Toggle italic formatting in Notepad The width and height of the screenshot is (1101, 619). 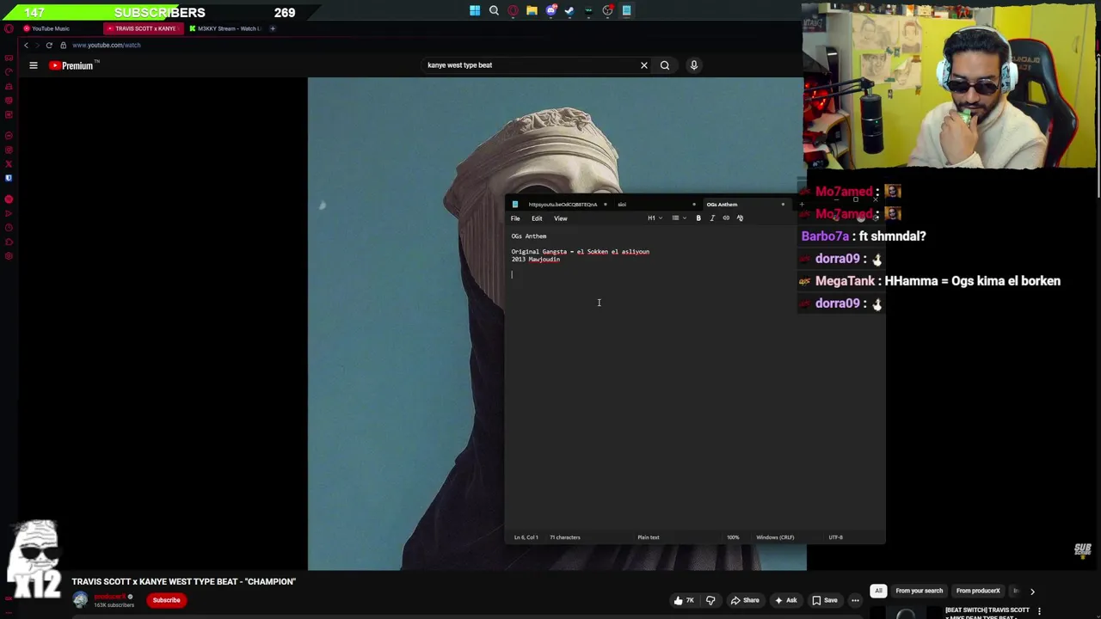(x=712, y=218)
